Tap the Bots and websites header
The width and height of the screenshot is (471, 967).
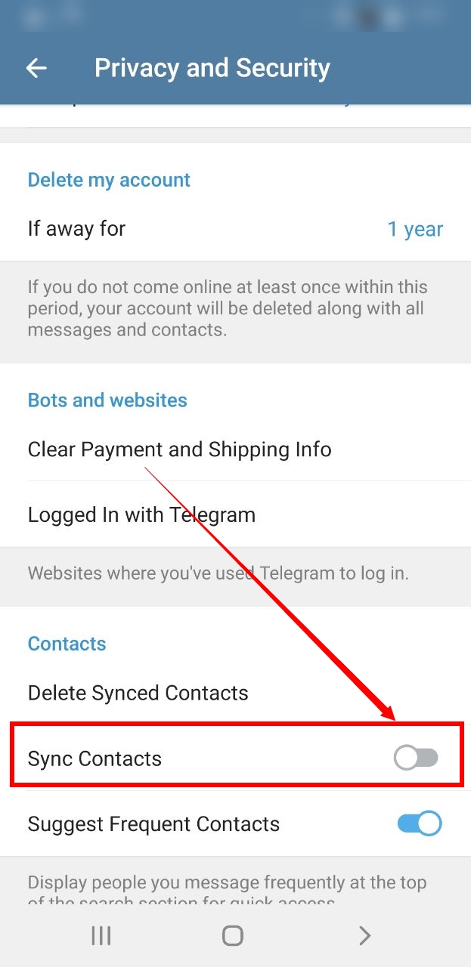107,400
